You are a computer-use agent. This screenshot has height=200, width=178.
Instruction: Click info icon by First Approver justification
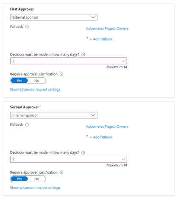click(x=61, y=74)
